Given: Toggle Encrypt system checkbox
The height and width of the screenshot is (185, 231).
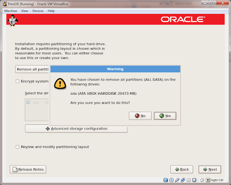Looking at the screenshot, I should click(x=17, y=81).
